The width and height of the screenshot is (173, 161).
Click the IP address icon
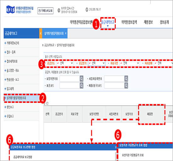87,10
